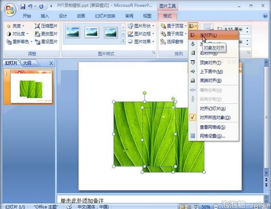Select the 格式 picture tools tab
271x209 pixels.
[167, 16]
